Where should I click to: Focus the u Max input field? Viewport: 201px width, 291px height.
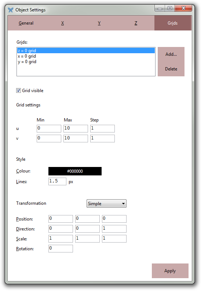click(x=76, y=128)
